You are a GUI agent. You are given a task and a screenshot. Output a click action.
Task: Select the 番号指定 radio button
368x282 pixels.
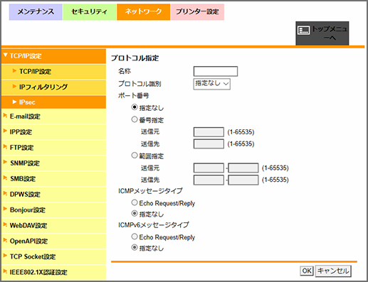(135, 119)
